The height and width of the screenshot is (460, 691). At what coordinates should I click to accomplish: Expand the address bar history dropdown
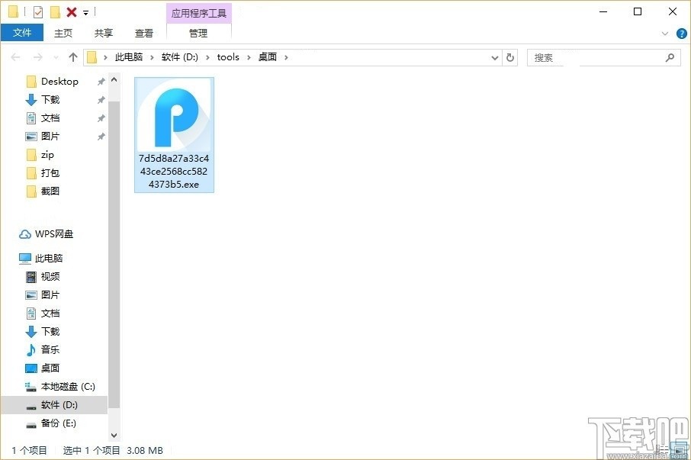click(x=494, y=56)
